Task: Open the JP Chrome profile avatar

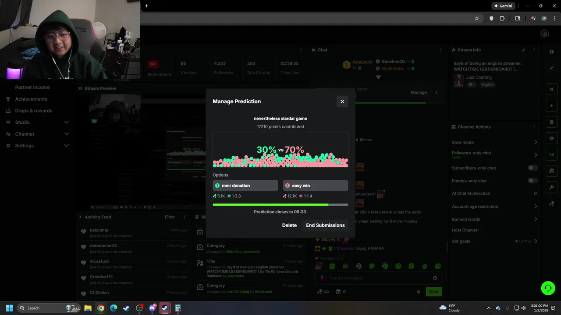Action: 544,18
